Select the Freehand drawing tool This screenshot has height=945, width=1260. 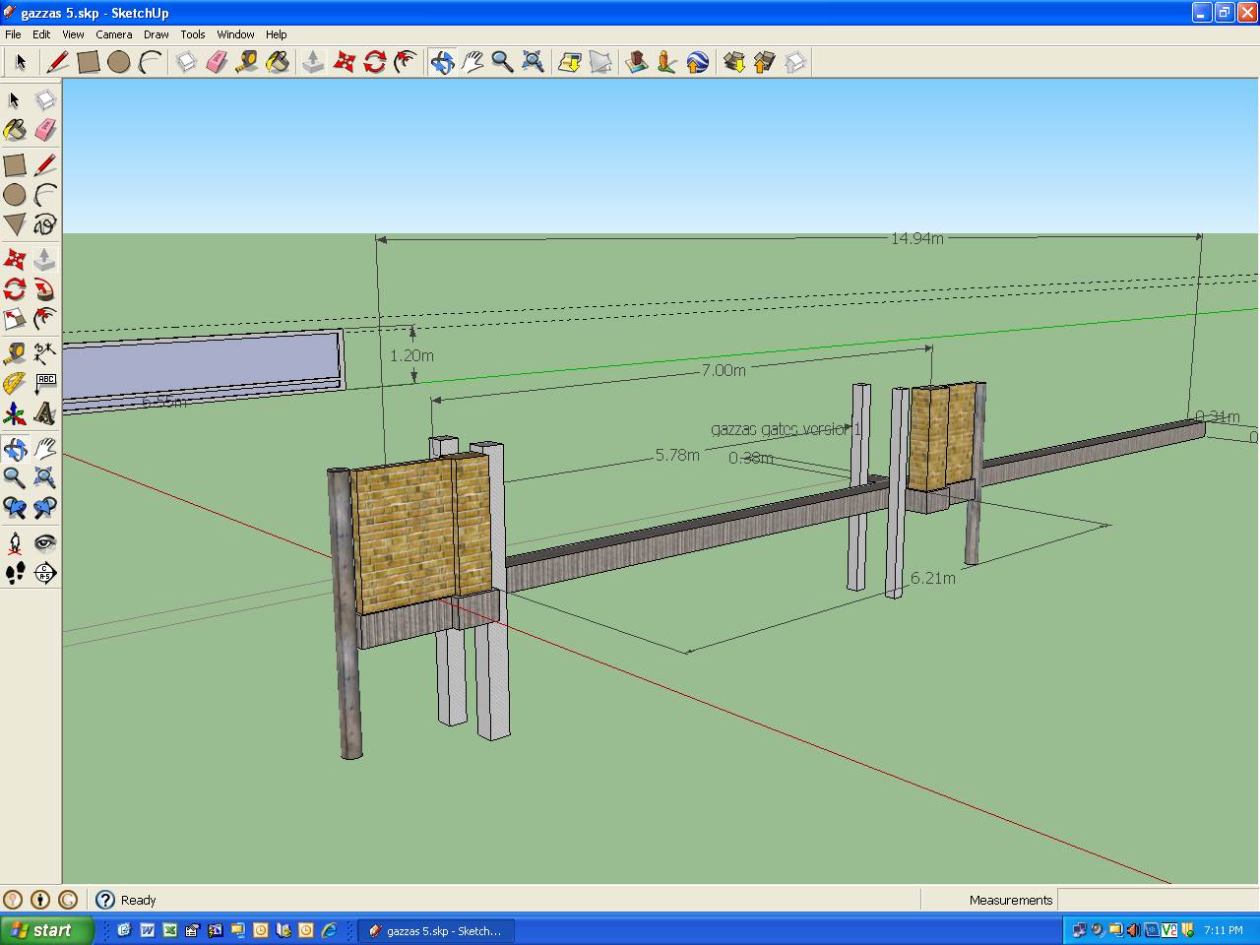tap(45, 226)
